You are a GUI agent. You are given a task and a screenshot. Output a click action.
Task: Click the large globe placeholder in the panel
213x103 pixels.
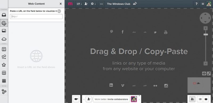point(36,56)
